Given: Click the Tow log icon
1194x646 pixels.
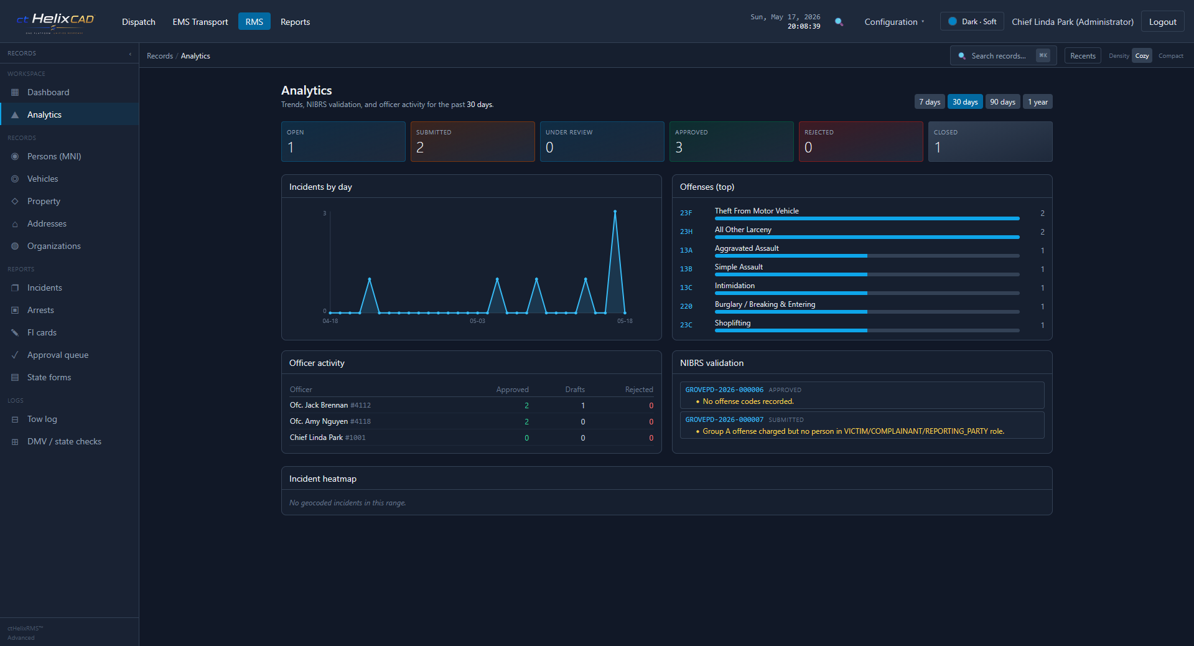Looking at the screenshot, I should (x=15, y=419).
